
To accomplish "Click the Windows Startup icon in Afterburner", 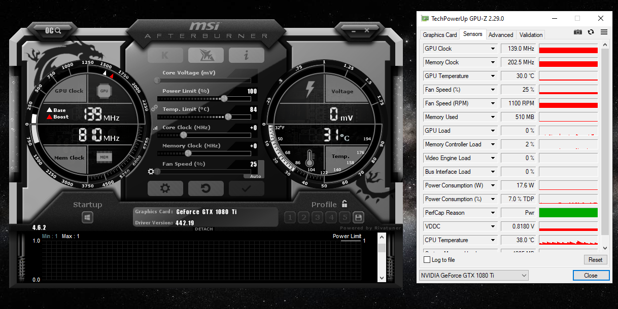I will point(88,217).
